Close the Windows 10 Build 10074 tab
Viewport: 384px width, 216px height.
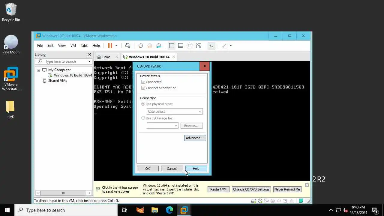pos(173,57)
